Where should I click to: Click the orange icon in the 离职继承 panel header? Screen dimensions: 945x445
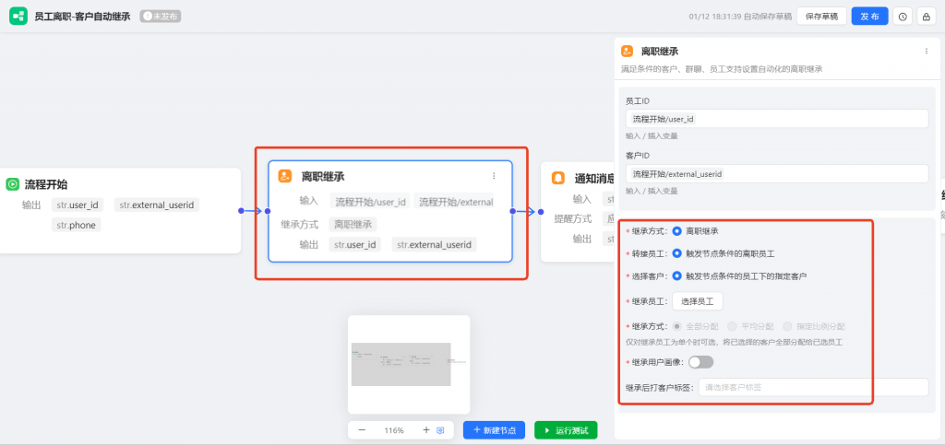pos(628,52)
